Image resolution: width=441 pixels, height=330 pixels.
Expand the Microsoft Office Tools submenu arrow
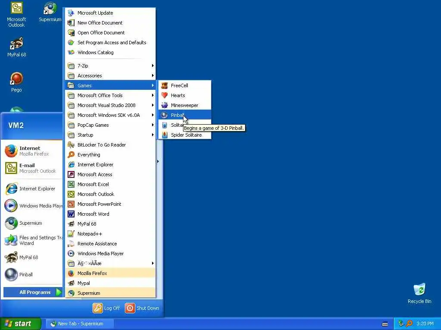pos(153,95)
